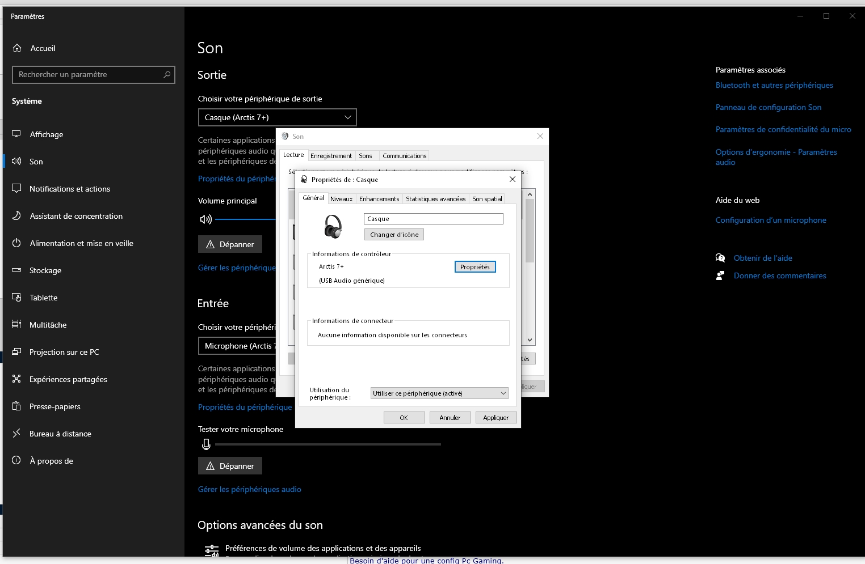Viewport: 865px width, 564px height.
Task: Open the Son spatial tab
Action: point(487,199)
